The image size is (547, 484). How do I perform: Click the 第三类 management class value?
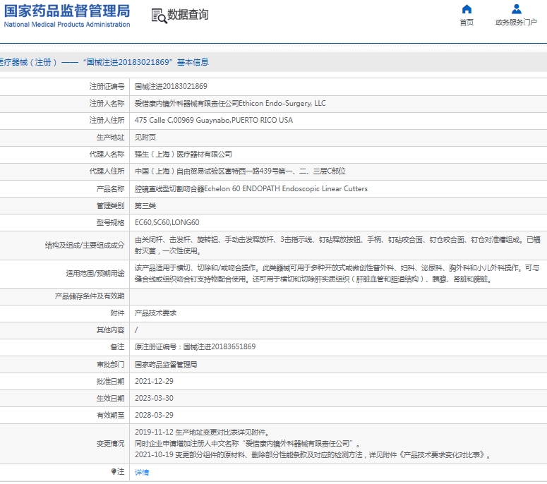145,206
